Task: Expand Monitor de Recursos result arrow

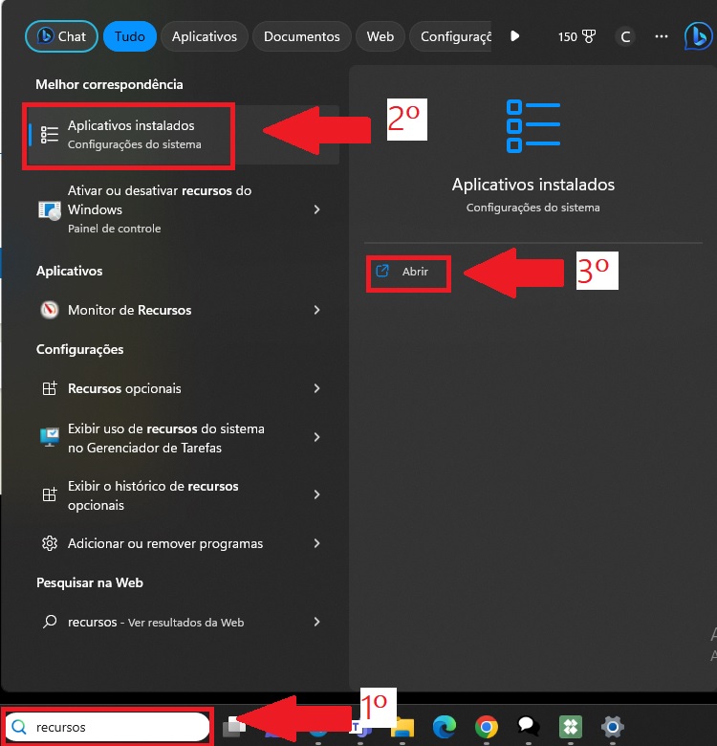Action: click(x=316, y=310)
